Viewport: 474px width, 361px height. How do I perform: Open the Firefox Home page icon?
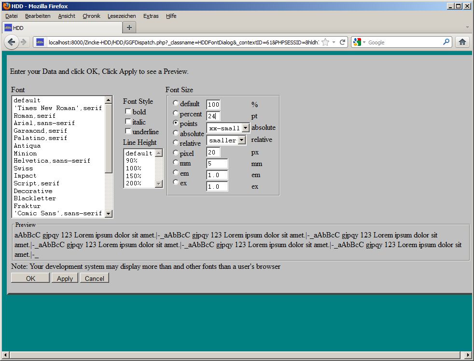[462, 42]
